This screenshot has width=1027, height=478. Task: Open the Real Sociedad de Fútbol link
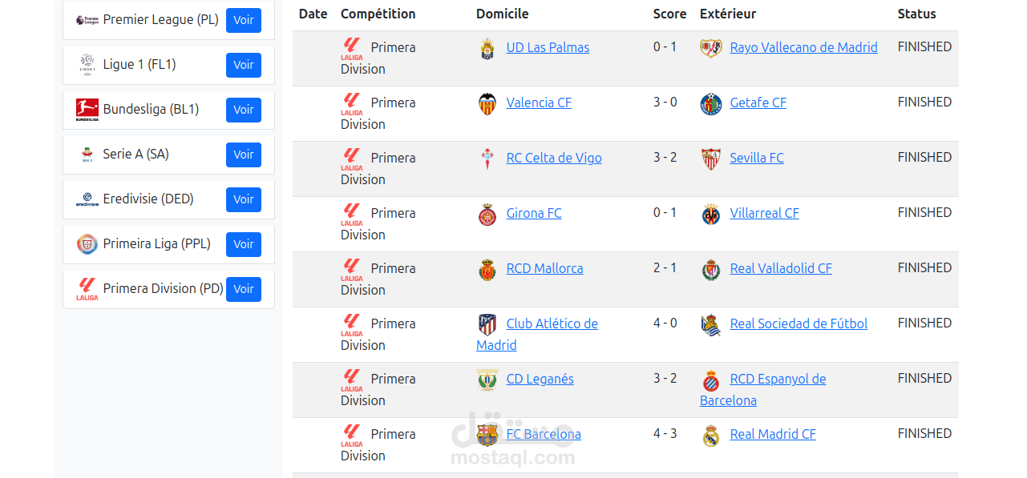[799, 323]
